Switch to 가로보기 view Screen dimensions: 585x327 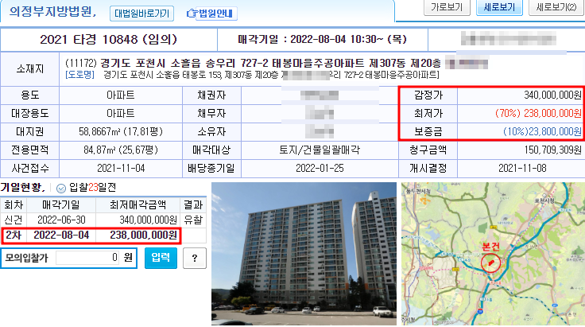coord(447,7)
